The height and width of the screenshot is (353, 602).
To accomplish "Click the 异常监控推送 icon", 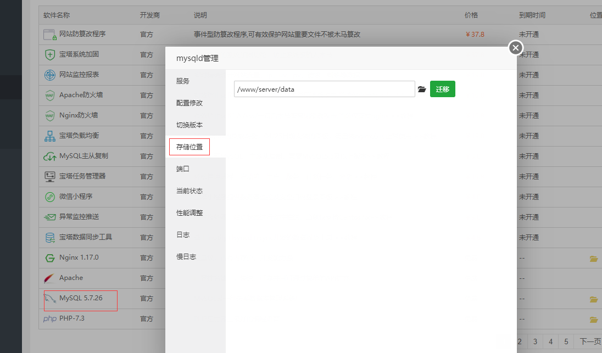I will tap(50, 217).
